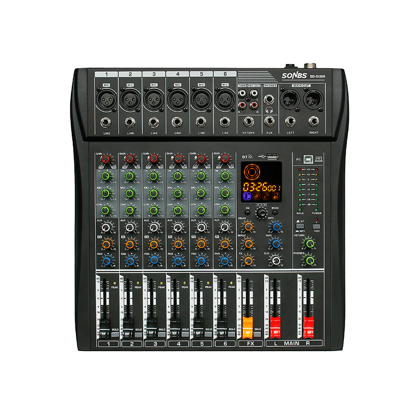Click the purple icon on the display
This screenshot has height=413, width=413.
(x=247, y=197)
